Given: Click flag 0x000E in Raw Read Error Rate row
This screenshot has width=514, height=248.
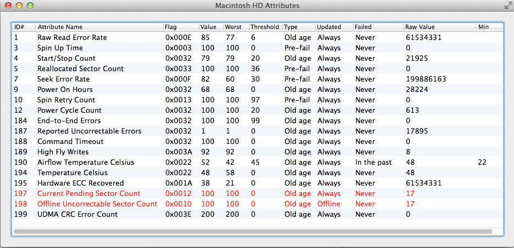Looking at the screenshot, I should pyautogui.click(x=178, y=38).
